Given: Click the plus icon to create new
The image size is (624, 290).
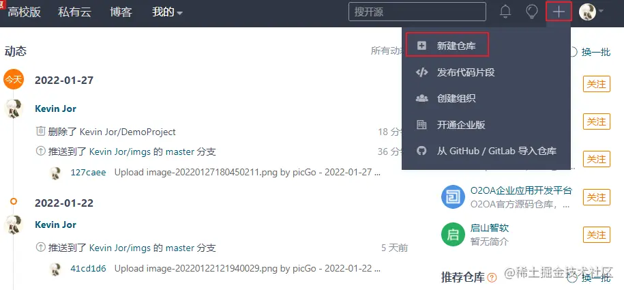Looking at the screenshot, I should (559, 12).
